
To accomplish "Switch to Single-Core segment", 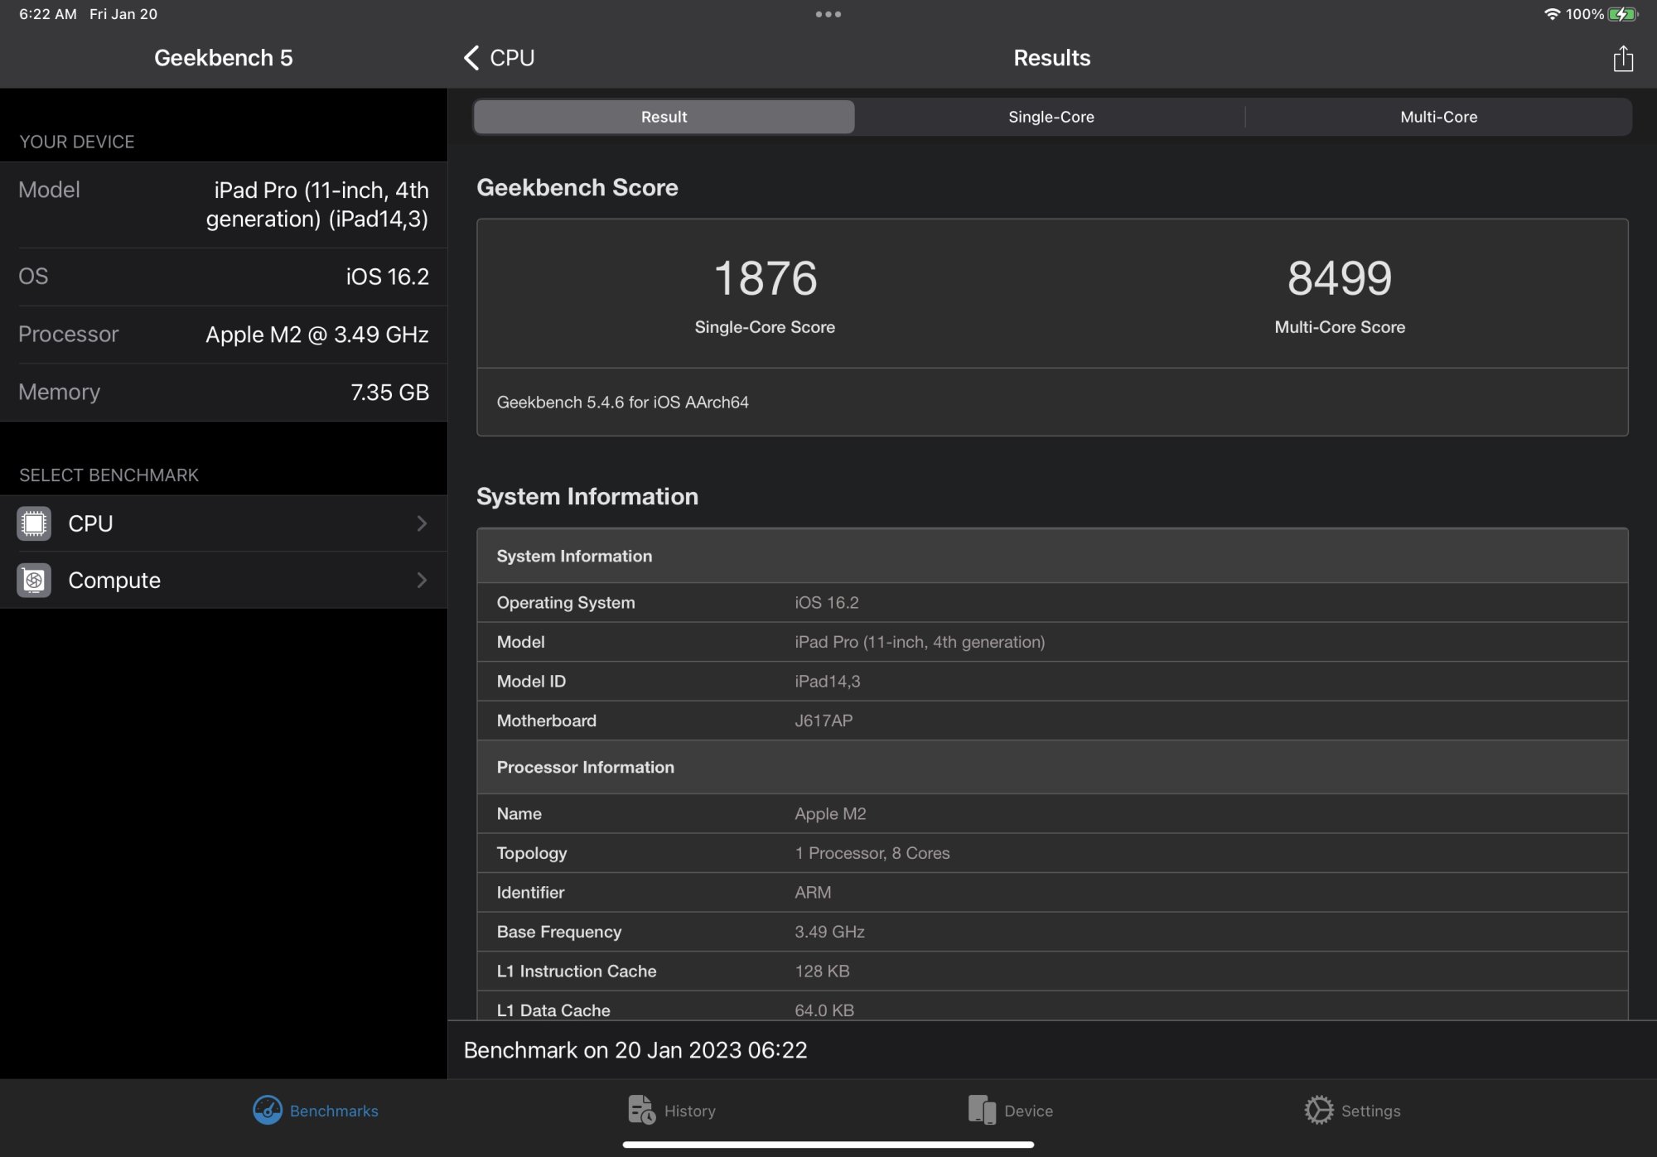I will click(1051, 117).
